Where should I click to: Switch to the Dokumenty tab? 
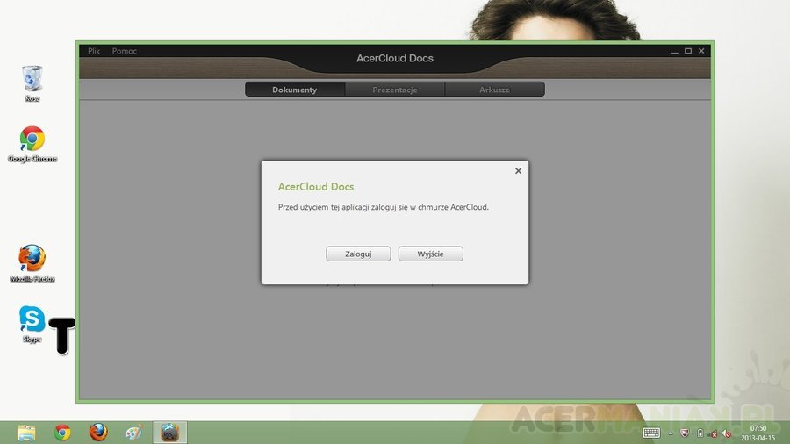295,90
